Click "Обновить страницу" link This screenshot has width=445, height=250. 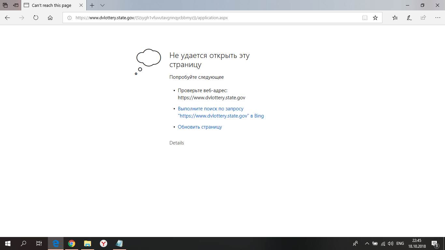click(200, 127)
